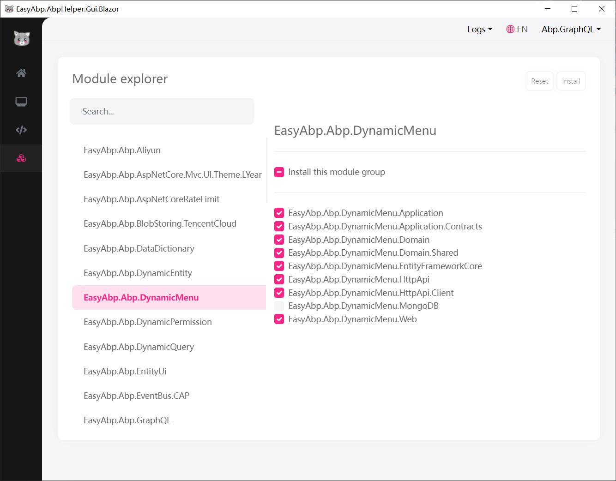This screenshot has height=481, width=616.
Task: Uncheck EasyAbp.Abp.DynamicMenu.Web checkbox
Action: (x=279, y=319)
